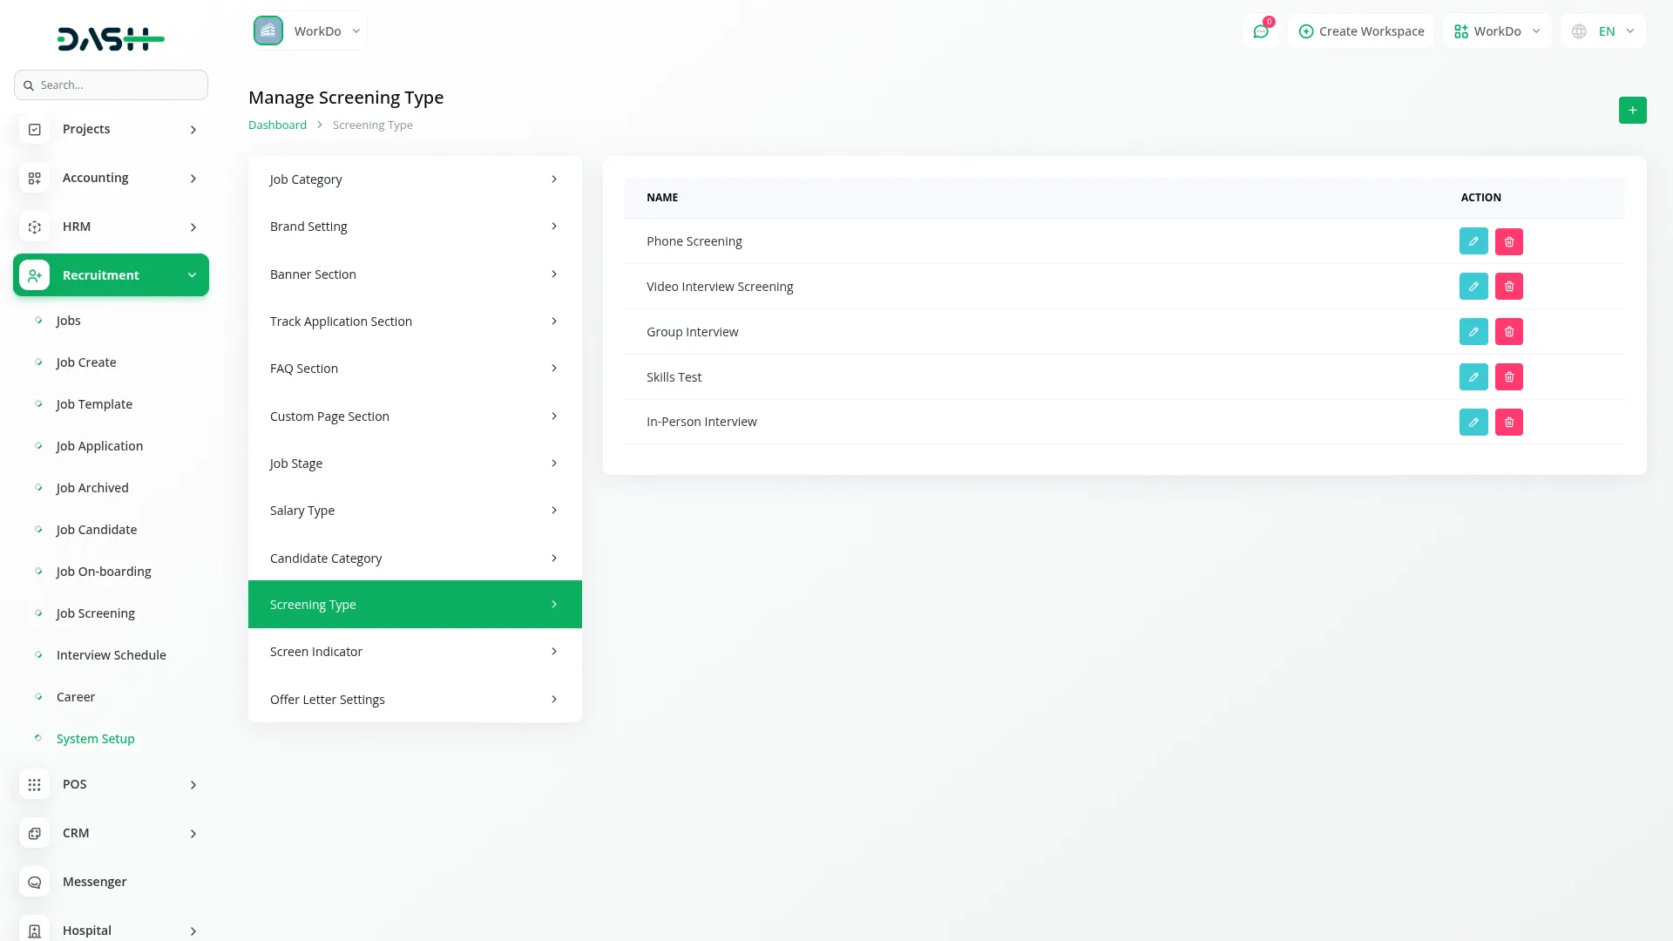This screenshot has width=1673, height=941.
Task: Select the Screen Indicator menu item
Action: point(414,652)
